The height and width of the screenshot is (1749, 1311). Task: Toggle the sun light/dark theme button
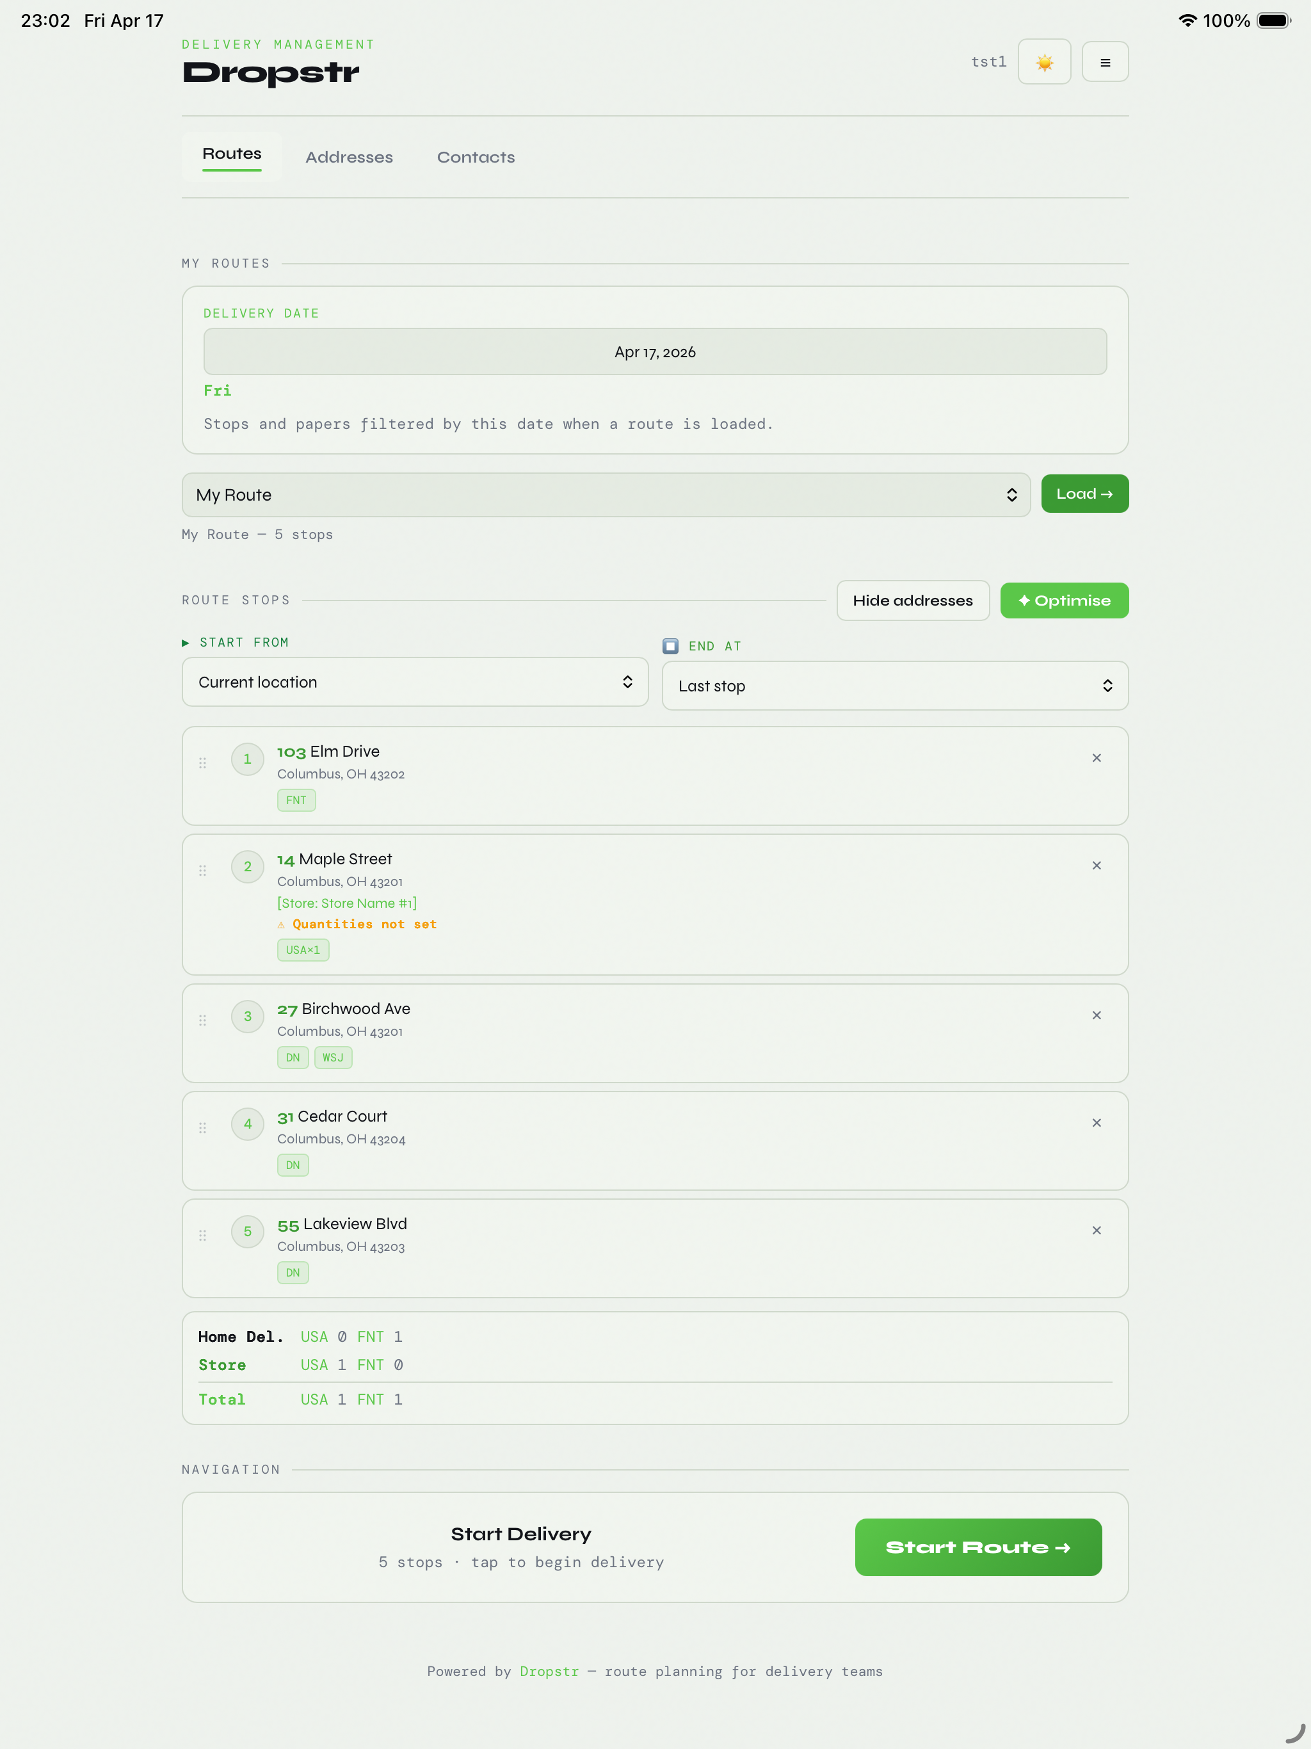pos(1043,61)
